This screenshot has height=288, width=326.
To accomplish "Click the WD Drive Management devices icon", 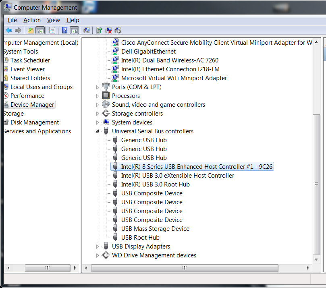I will click(106, 255).
